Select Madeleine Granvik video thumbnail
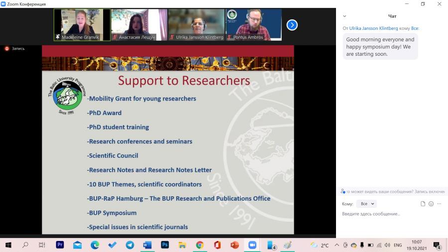Viewport: 448px width, 252px height. click(82, 25)
